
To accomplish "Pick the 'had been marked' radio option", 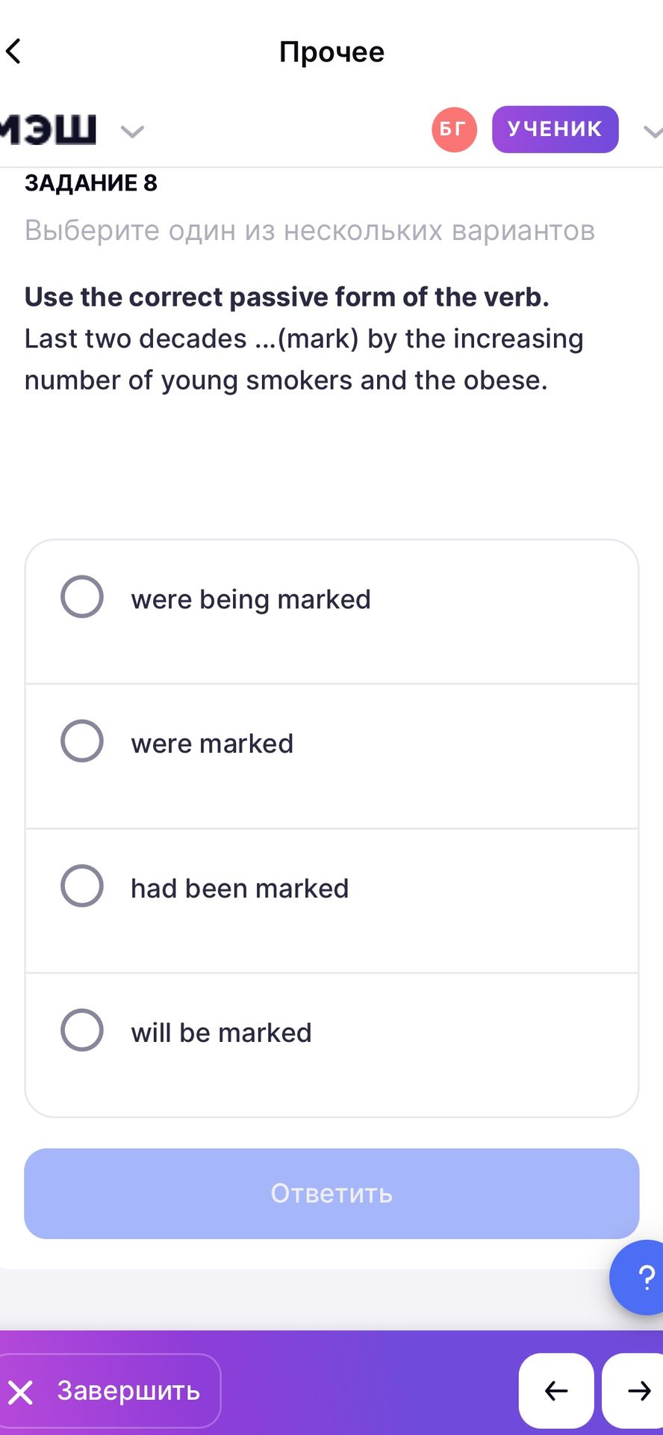I will point(82,886).
